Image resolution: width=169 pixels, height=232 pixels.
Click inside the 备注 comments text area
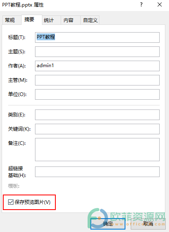[x=97, y=149]
